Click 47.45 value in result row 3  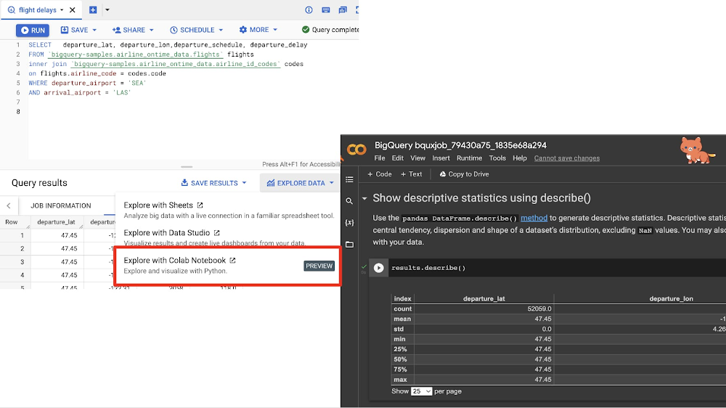69,261
